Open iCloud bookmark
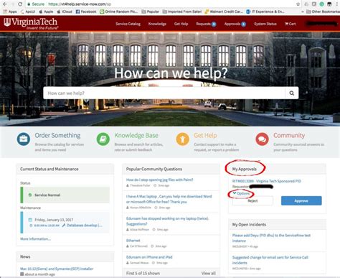The image size is (340, 278). click(x=65, y=11)
